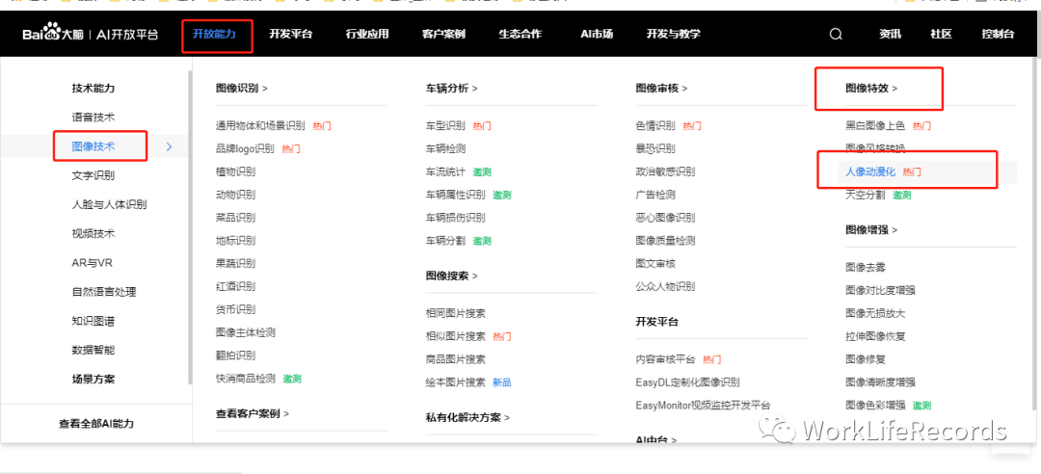
Task: Open the 图像审核 category heading
Action: tap(661, 88)
